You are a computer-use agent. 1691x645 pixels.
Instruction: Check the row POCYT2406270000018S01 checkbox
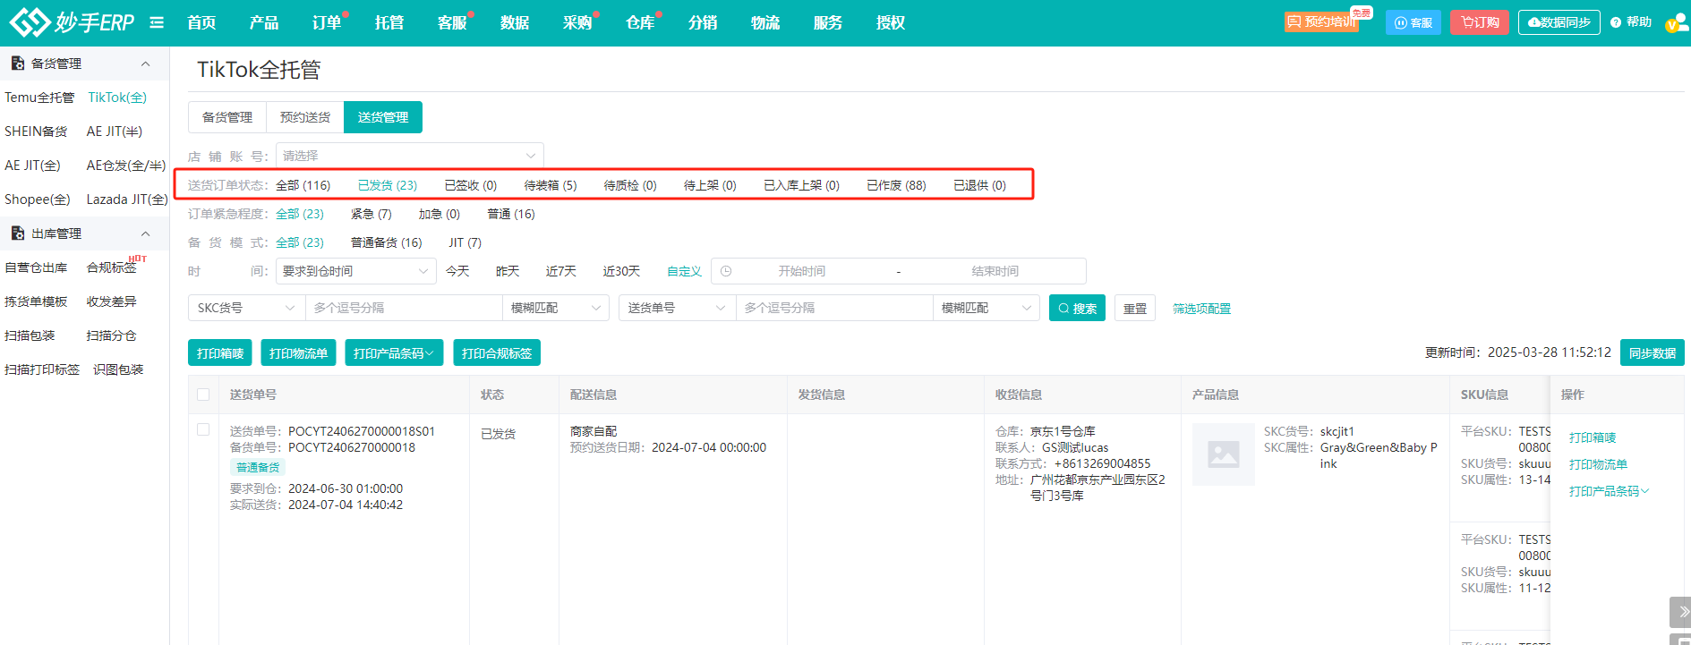click(x=203, y=430)
